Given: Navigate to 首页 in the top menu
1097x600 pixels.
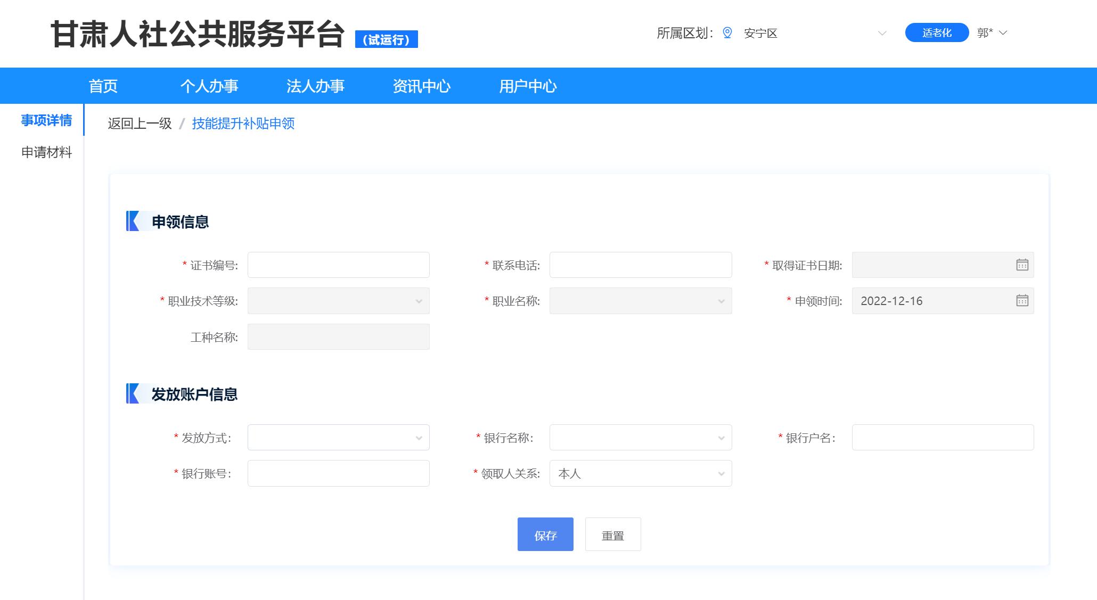Looking at the screenshot, I should 102,85.
